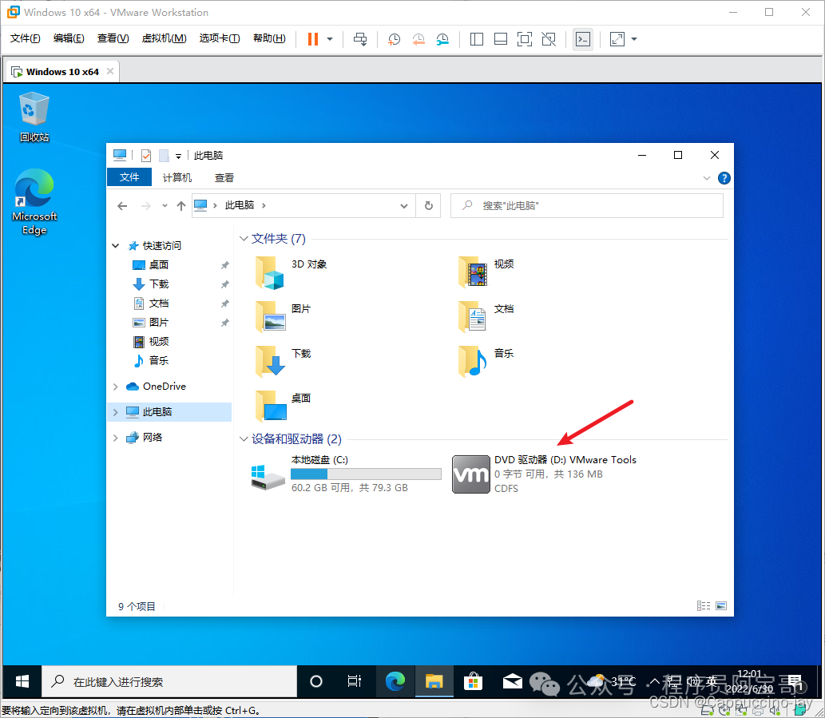Select the 回收站 desktop icon

pos(34,117)
